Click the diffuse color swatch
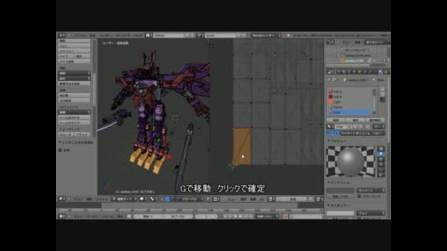447x251 pixels. (340, 190)
